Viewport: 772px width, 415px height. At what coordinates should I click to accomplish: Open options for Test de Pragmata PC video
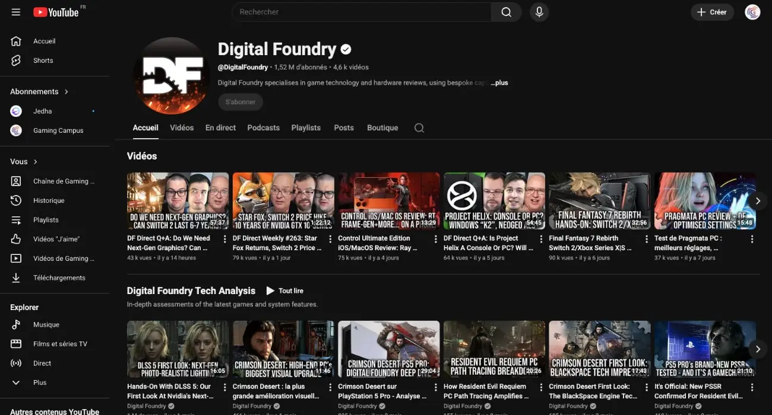(x=752, y=239)
